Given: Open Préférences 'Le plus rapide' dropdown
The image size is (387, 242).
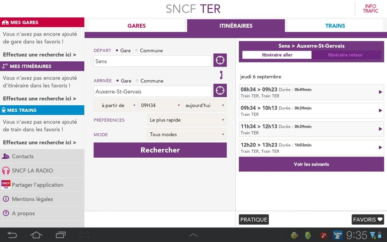Looking at the screenshot, I should tap(187, 120).
